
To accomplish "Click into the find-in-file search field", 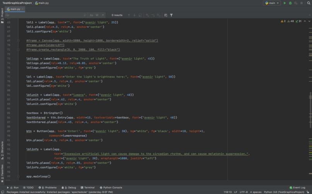I will (46, 15).
